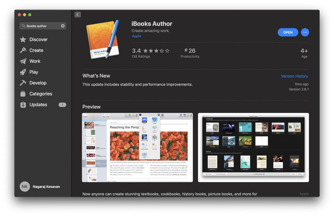Viewport: 334px width, 216px height.
Task: Click the back chevron button
Action: tap(78, 15)
